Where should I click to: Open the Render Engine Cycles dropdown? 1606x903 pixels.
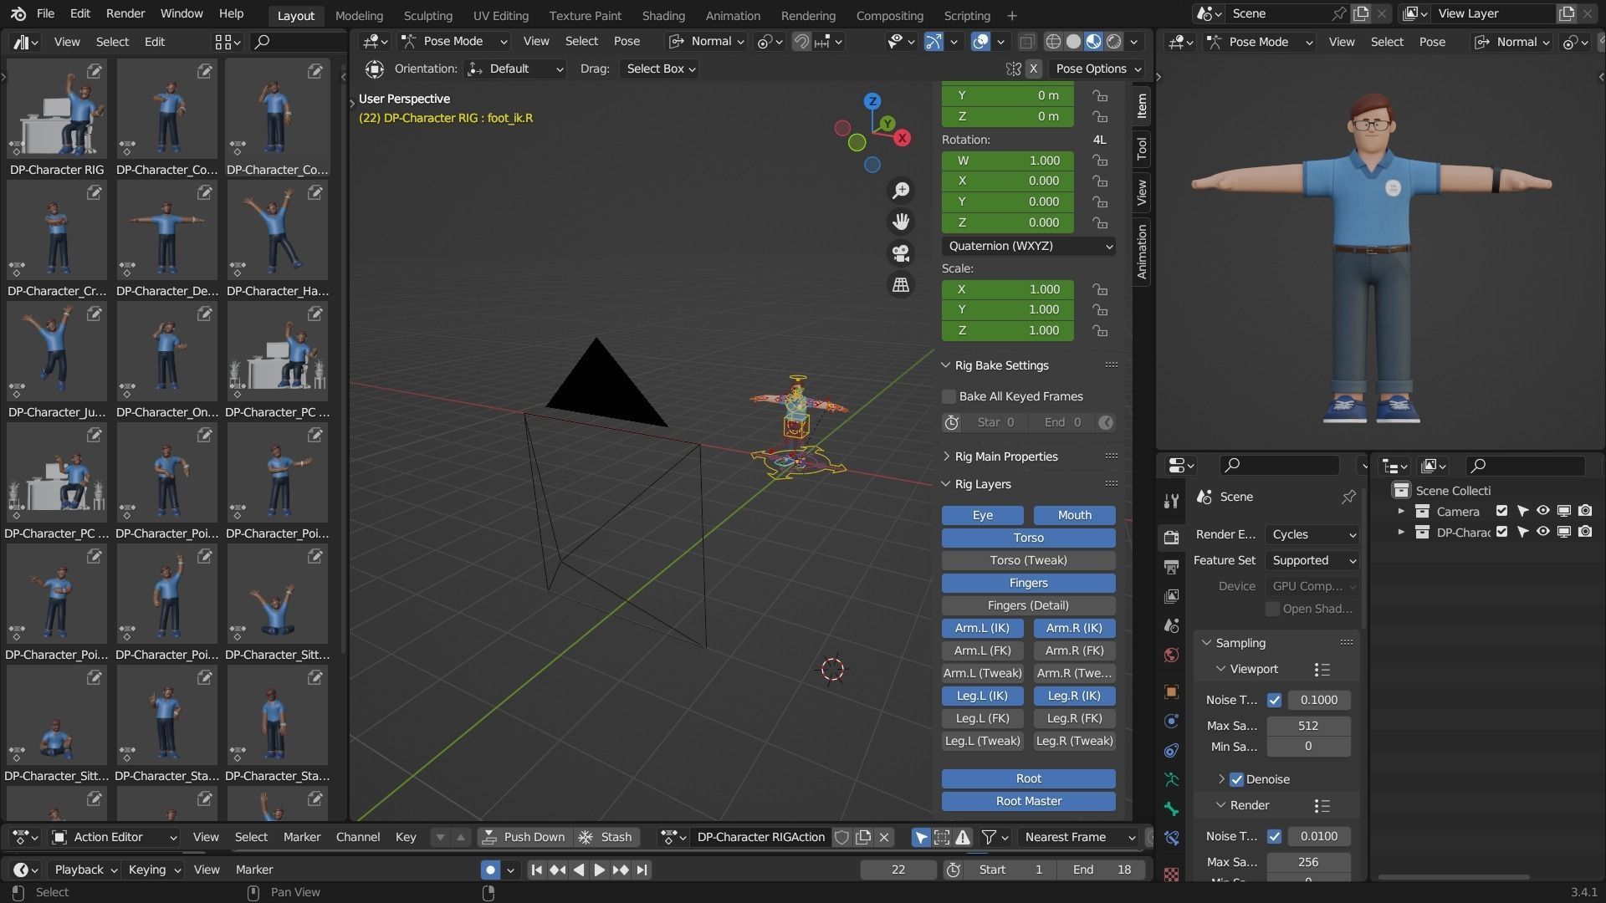pos(1312,534)
